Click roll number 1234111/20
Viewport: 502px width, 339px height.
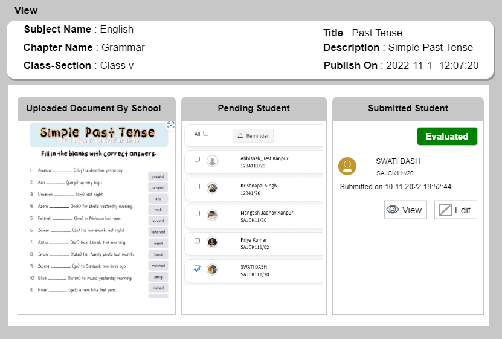253,166
